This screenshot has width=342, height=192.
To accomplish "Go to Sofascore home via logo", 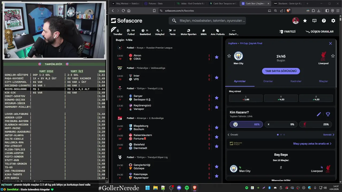I will coord(127,21).
